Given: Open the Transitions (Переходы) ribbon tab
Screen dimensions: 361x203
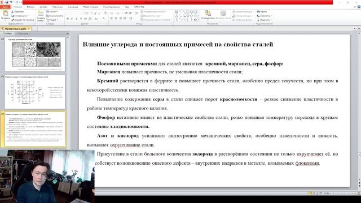Looking at the screenshot, I should pyautogui.click(x=58, y=7).
